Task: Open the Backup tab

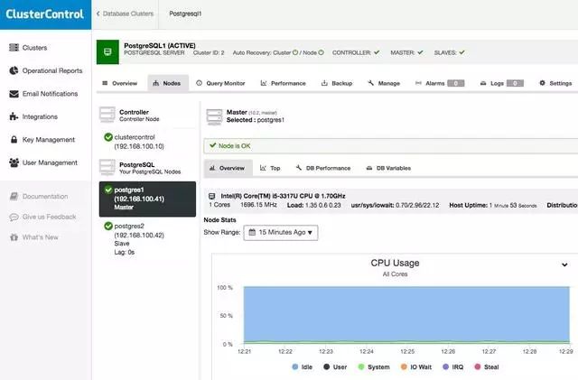Action: tap(337, 83)
